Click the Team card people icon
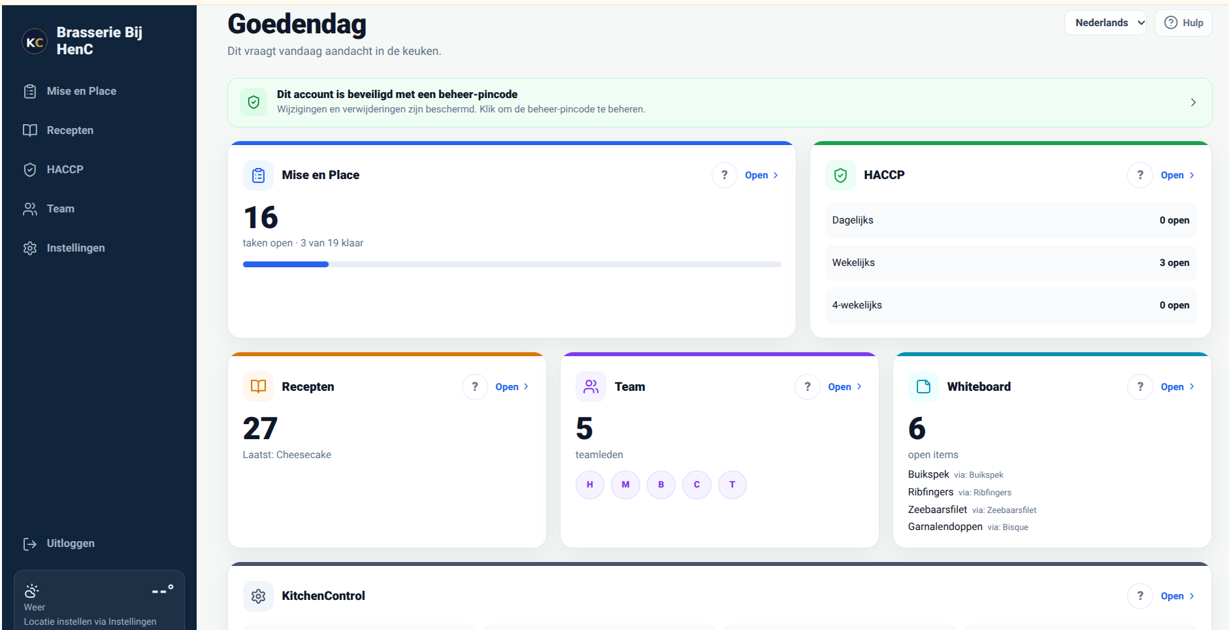Viewport: 1229px width, 630px height. tap(591, 386)
